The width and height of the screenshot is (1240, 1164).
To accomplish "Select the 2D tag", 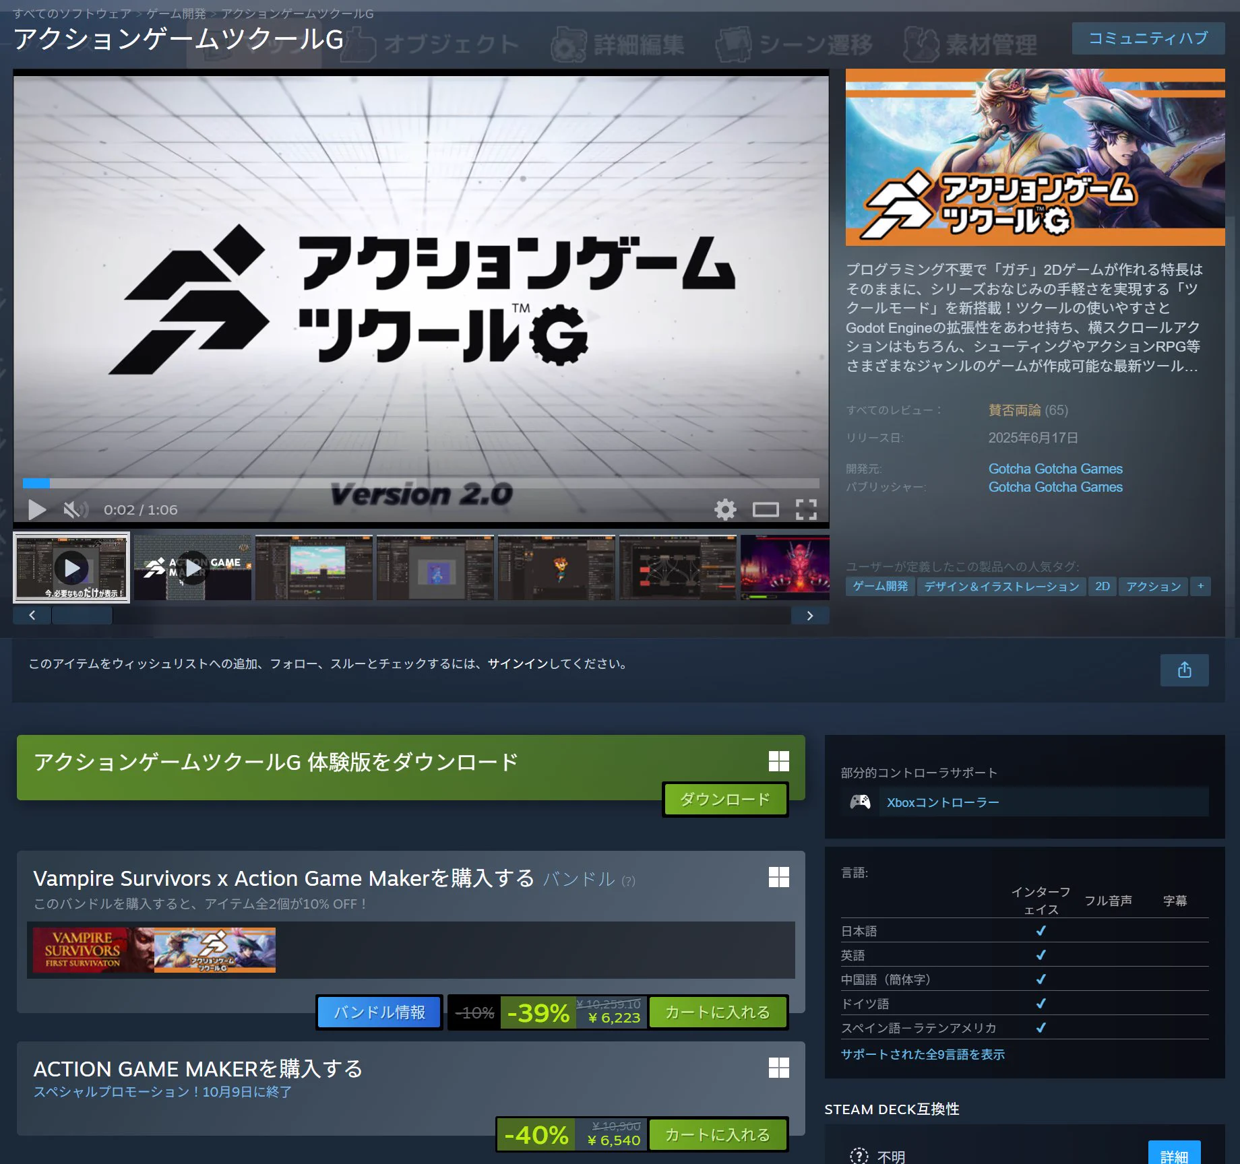I will [x=1103, y=587].
